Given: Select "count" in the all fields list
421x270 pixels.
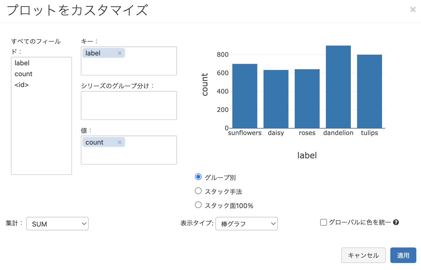Looking at the screenshot, I should [x=23, y=74].
